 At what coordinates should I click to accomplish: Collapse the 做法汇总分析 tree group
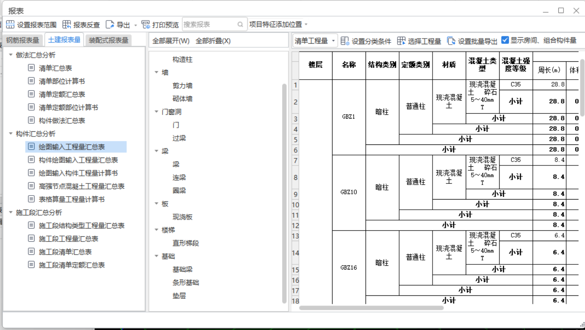pyautogui.click(x=11, y=55)
